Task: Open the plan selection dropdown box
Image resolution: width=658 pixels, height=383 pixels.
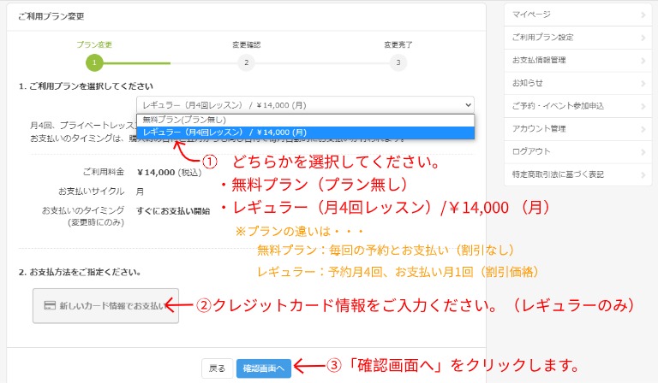Action: coord(305,104)
